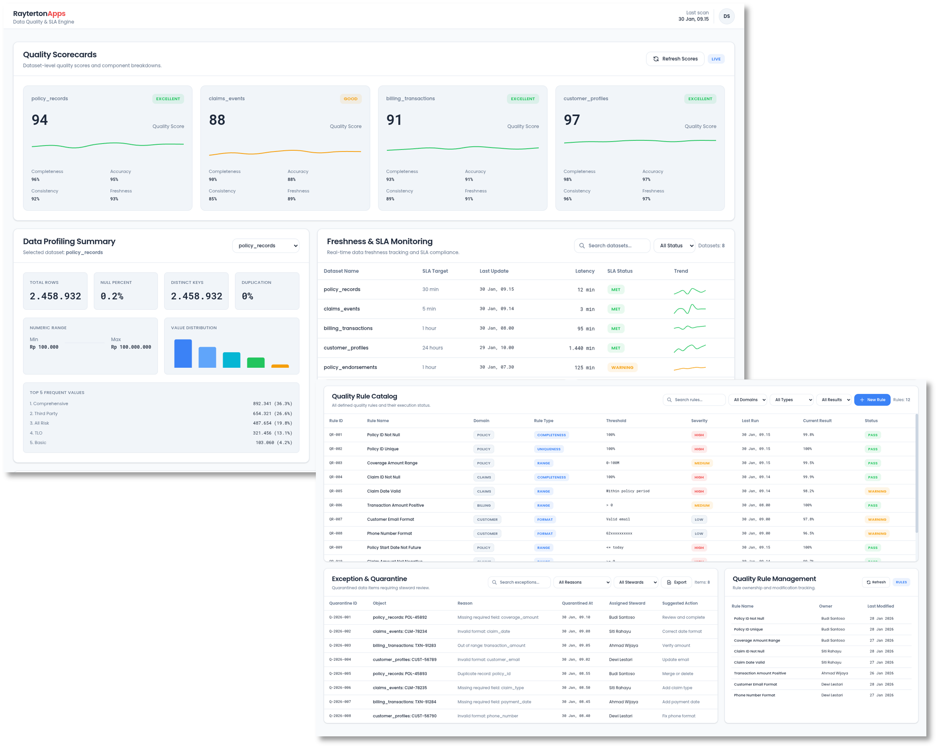Image resolution: width=938 pixels, height=748 pixels.
Task: Expand the All Stewards dropdown
Action: click(x=636, y=582)
